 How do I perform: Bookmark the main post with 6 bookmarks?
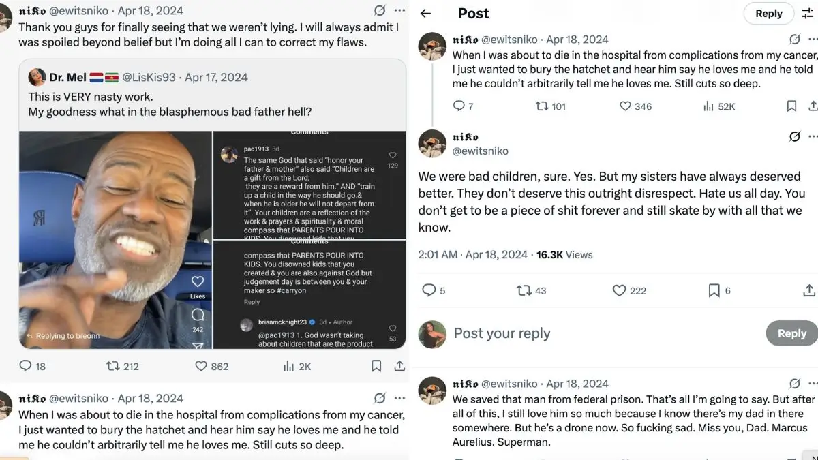click(714, 290)
